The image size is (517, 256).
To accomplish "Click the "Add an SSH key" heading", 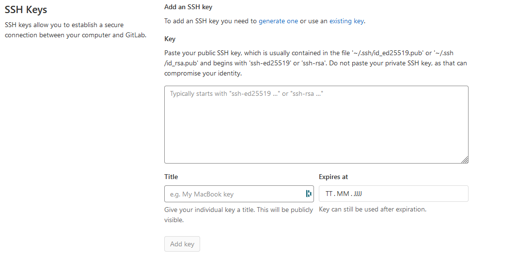I will click(188, 7).
